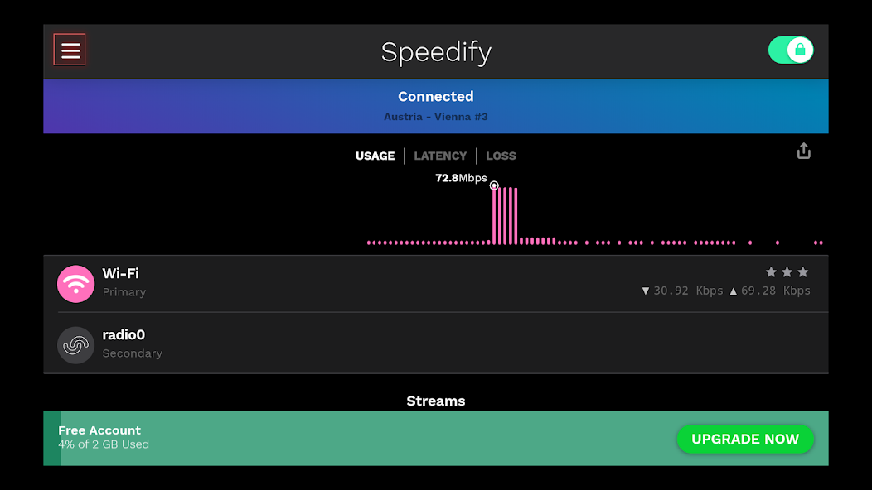Open the Free Account details

coord(99,430)
